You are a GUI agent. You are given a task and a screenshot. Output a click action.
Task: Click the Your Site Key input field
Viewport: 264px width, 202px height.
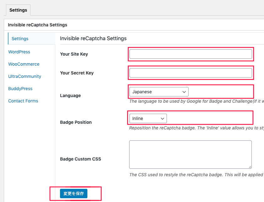click(x=190, y=54)
